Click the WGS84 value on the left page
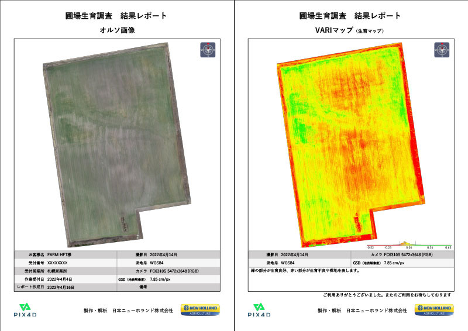 pyautogui.click(x=157, y=263)
